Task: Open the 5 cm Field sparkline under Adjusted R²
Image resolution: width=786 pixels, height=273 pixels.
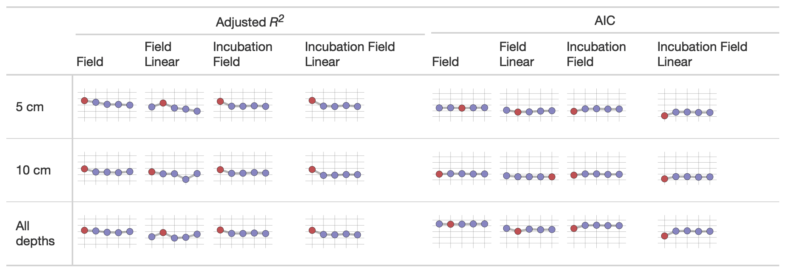Action: click(107, 104)
